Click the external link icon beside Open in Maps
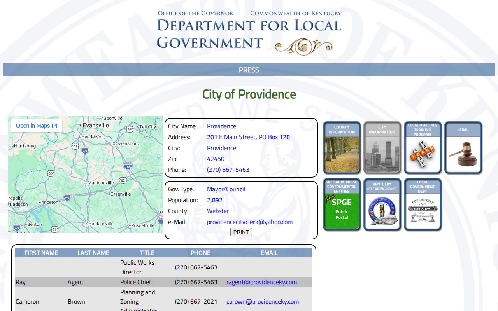498x311 pixels. point(54,126)
